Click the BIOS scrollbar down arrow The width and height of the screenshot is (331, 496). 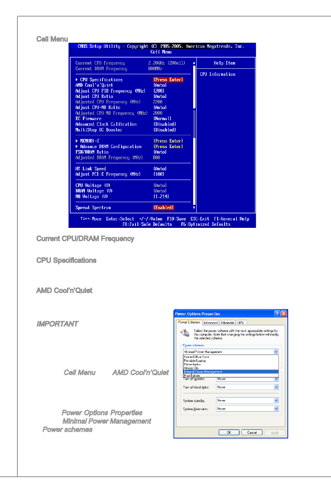pyautogui.click(x=194, y=208)
